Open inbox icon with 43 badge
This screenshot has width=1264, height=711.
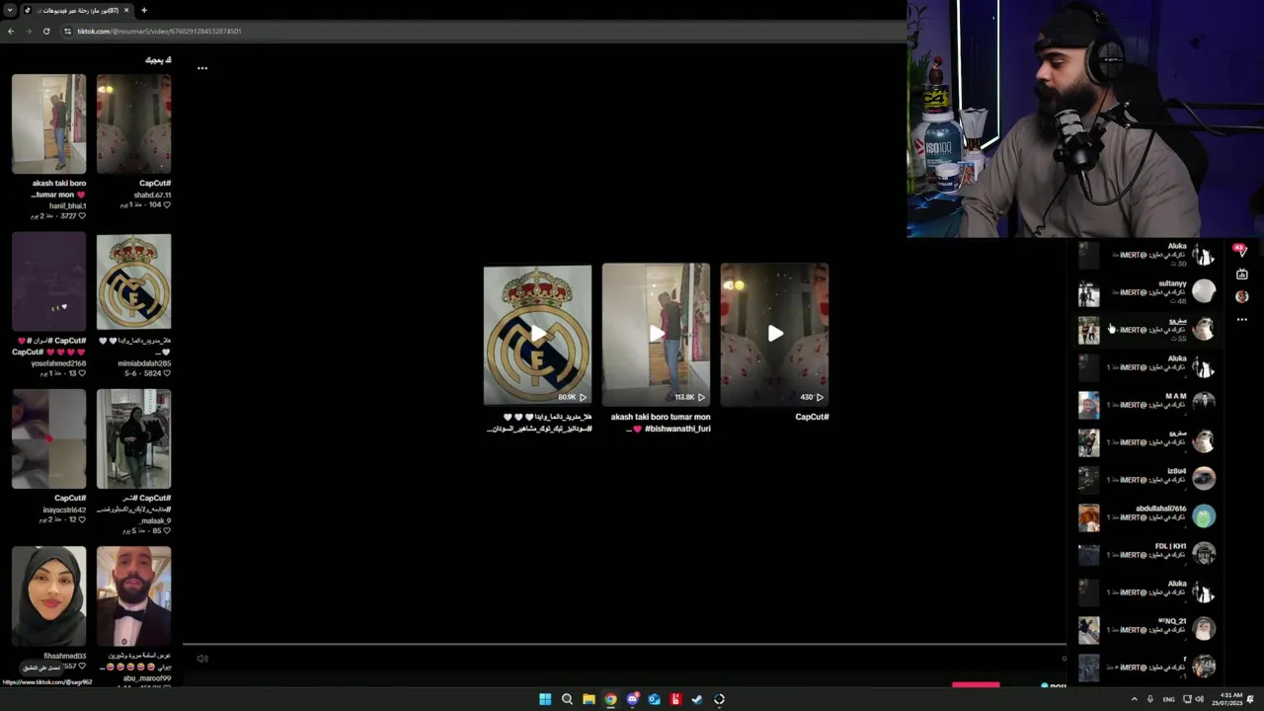(1241, 251)
